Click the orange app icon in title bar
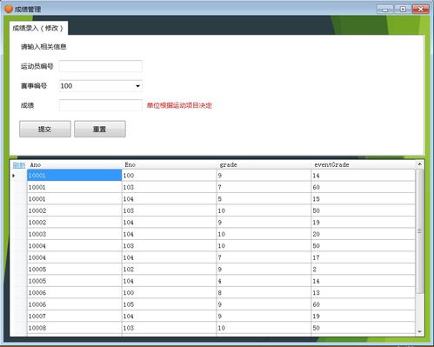434x347 pixels. coord(9,9)
